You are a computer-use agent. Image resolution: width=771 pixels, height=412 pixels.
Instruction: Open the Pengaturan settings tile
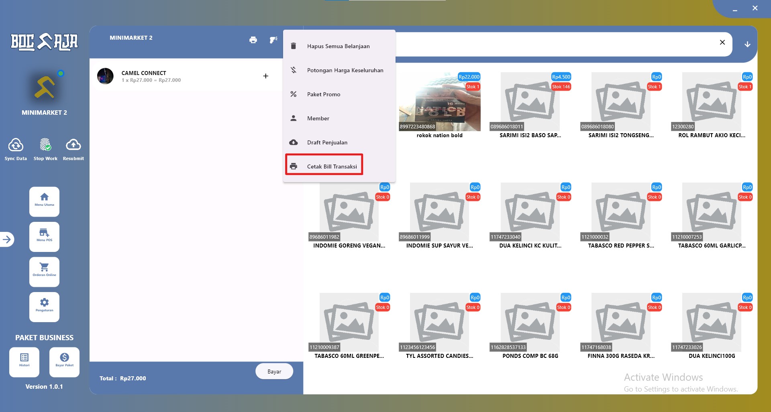coord(44,307)
